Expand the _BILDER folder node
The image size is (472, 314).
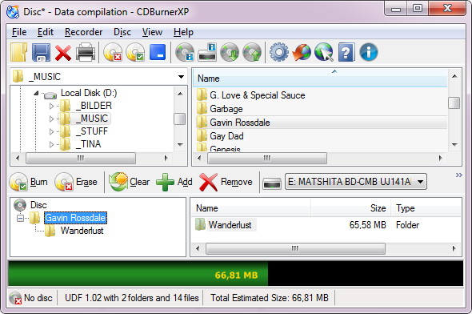pos(51,106)
